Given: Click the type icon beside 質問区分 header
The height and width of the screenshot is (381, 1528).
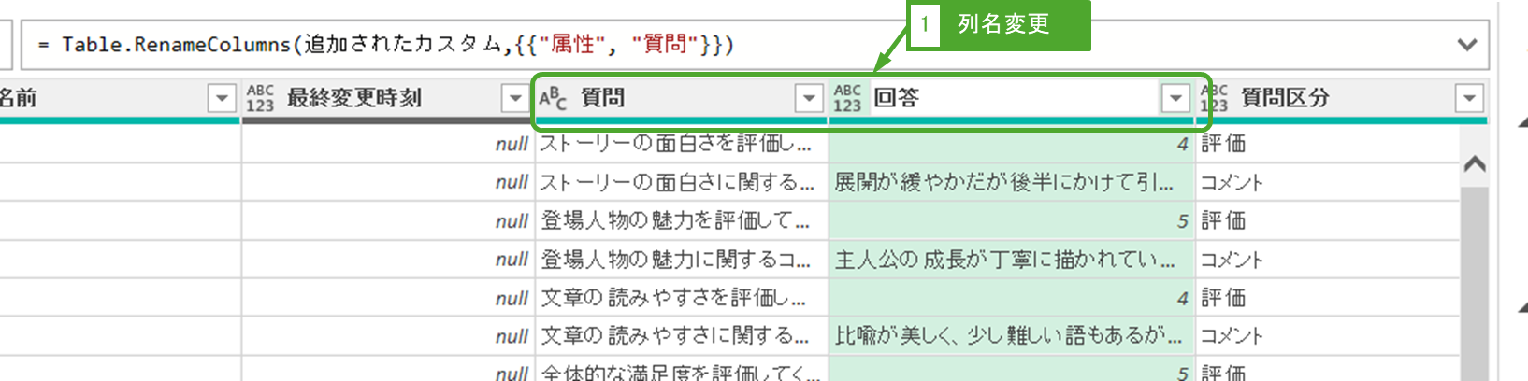Looking at the screenshot, I should (1215, 98).
